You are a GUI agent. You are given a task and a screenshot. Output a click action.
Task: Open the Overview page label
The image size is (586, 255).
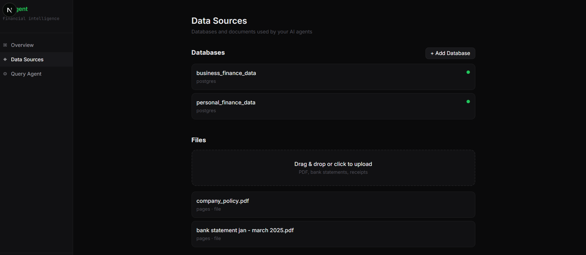point(22,45)
